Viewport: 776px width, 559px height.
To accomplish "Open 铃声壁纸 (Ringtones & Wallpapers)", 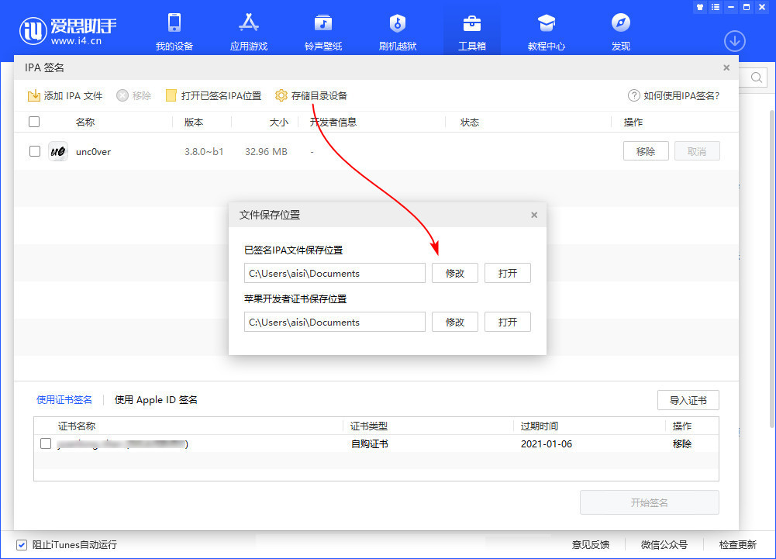I will (322, 29).
